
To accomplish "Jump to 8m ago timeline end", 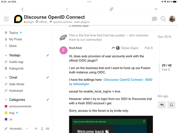I will pyautogui.click(x=163, y=96).
